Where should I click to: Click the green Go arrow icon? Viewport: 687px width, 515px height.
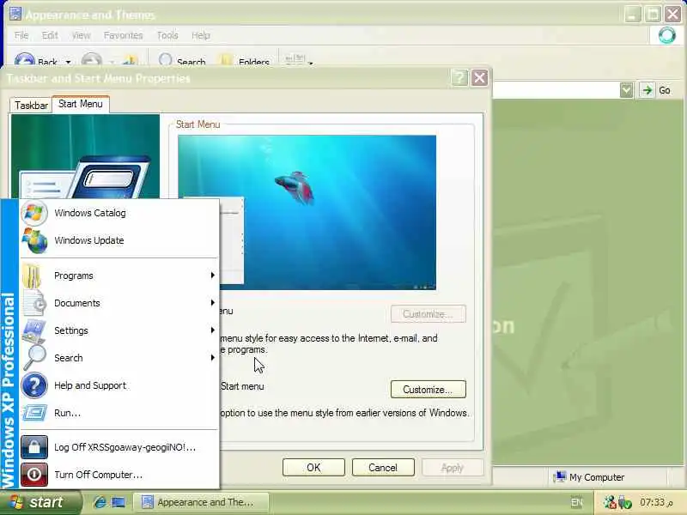(x=647, y=90)
